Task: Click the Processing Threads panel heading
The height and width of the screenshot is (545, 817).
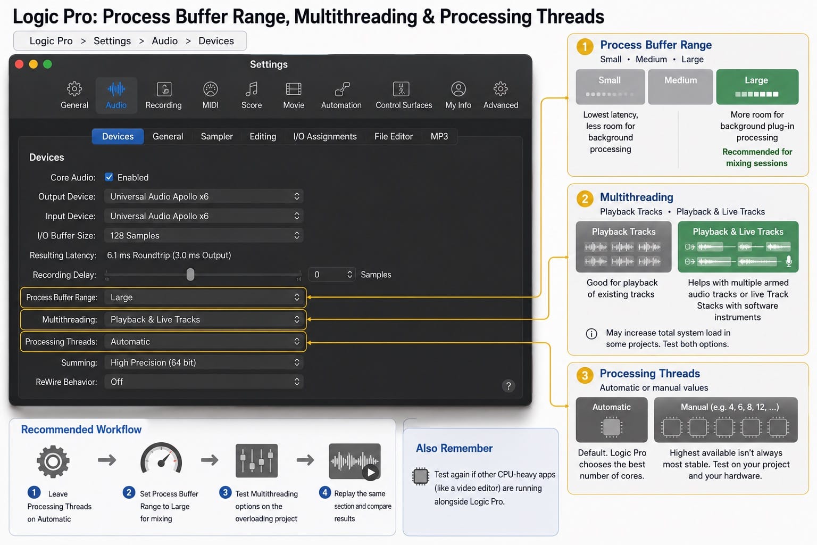Action: 650,373
